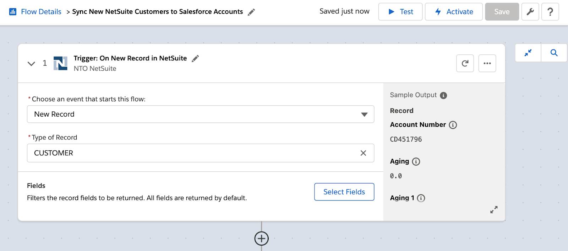Collapse the trigger step chevron

coord(32,64)
